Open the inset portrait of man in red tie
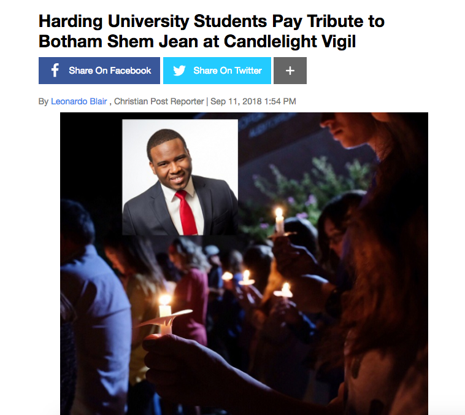465x415 pixels. [x=180, y=177]
